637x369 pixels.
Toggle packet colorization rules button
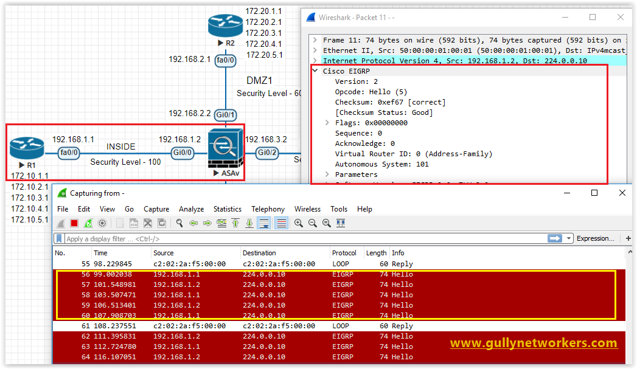[281, 223]
